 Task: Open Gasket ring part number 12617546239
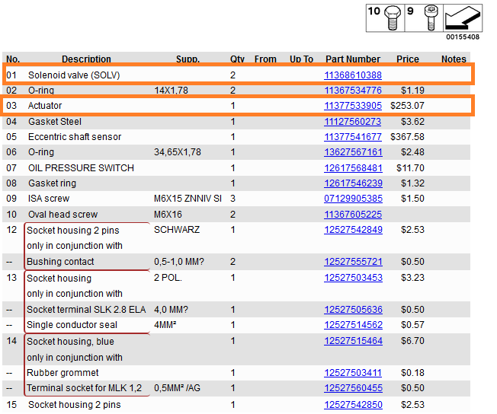(x=353, y=183)
